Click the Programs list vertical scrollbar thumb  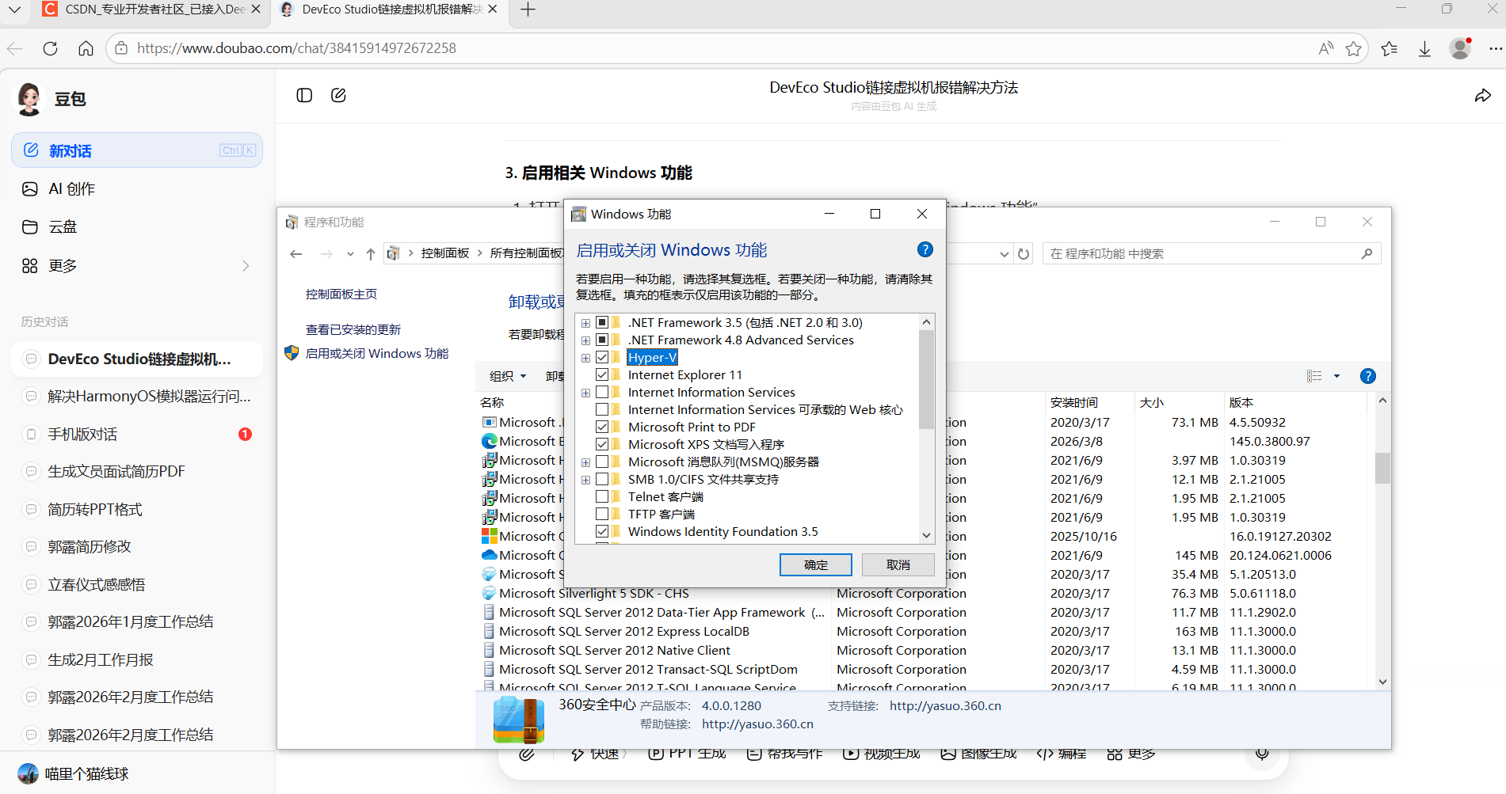tap(1382, 467)
